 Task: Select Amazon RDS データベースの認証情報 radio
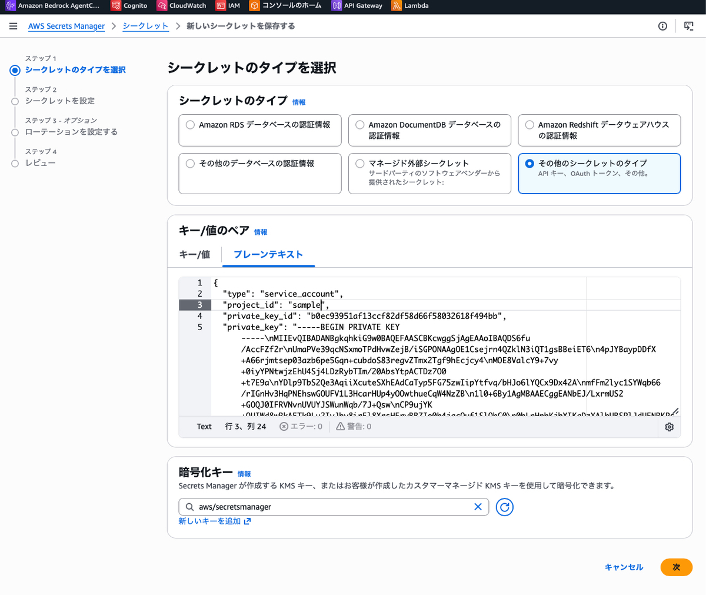pos(190,125)
